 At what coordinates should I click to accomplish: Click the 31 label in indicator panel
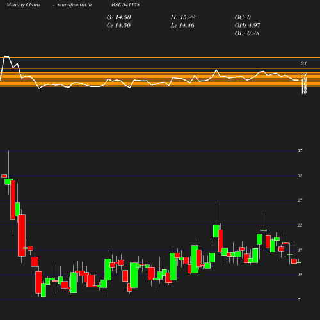pyautogui.click(x=303, y=63)
